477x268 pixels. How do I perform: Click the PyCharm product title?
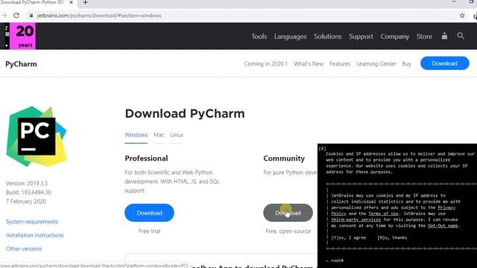click(x=21, y=64)
